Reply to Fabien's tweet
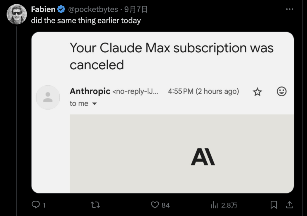This screenshot has width=307, height=216. (36, 205)
